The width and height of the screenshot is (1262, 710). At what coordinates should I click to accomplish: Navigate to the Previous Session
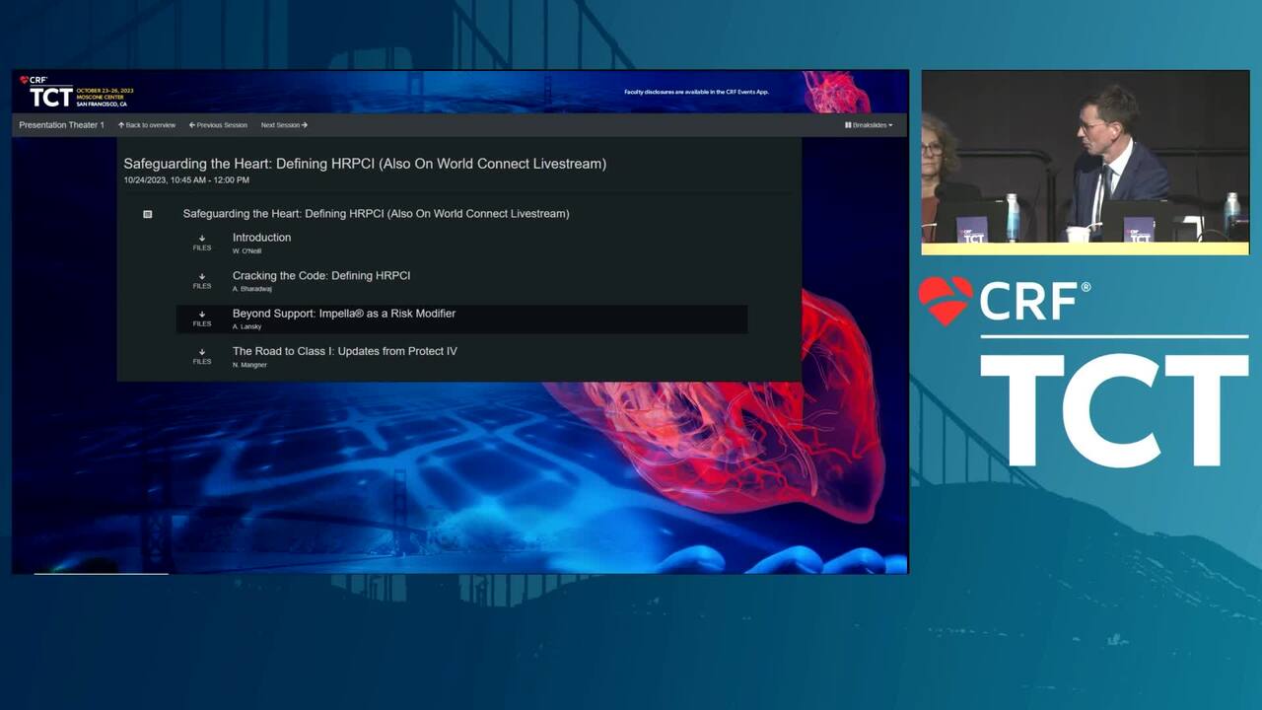click(218, 125)
